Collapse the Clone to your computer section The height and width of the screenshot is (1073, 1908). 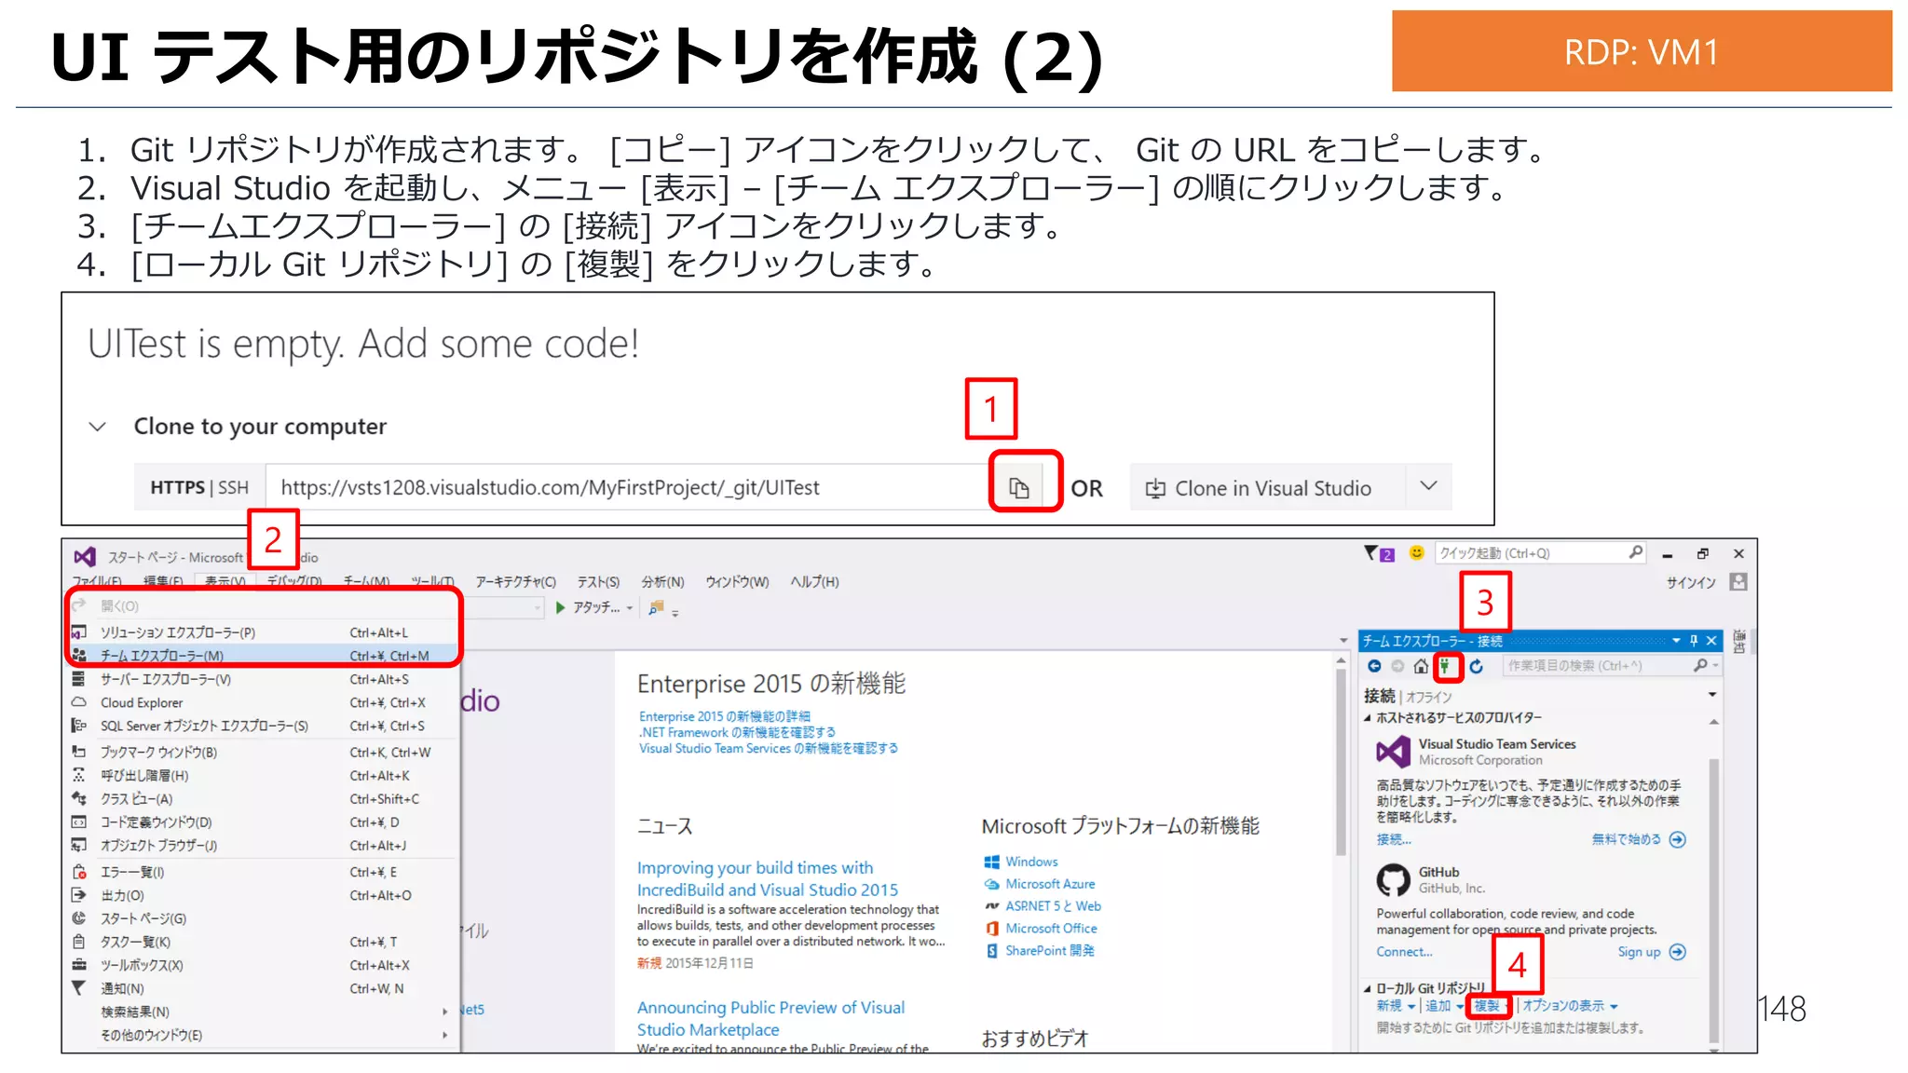97,427
